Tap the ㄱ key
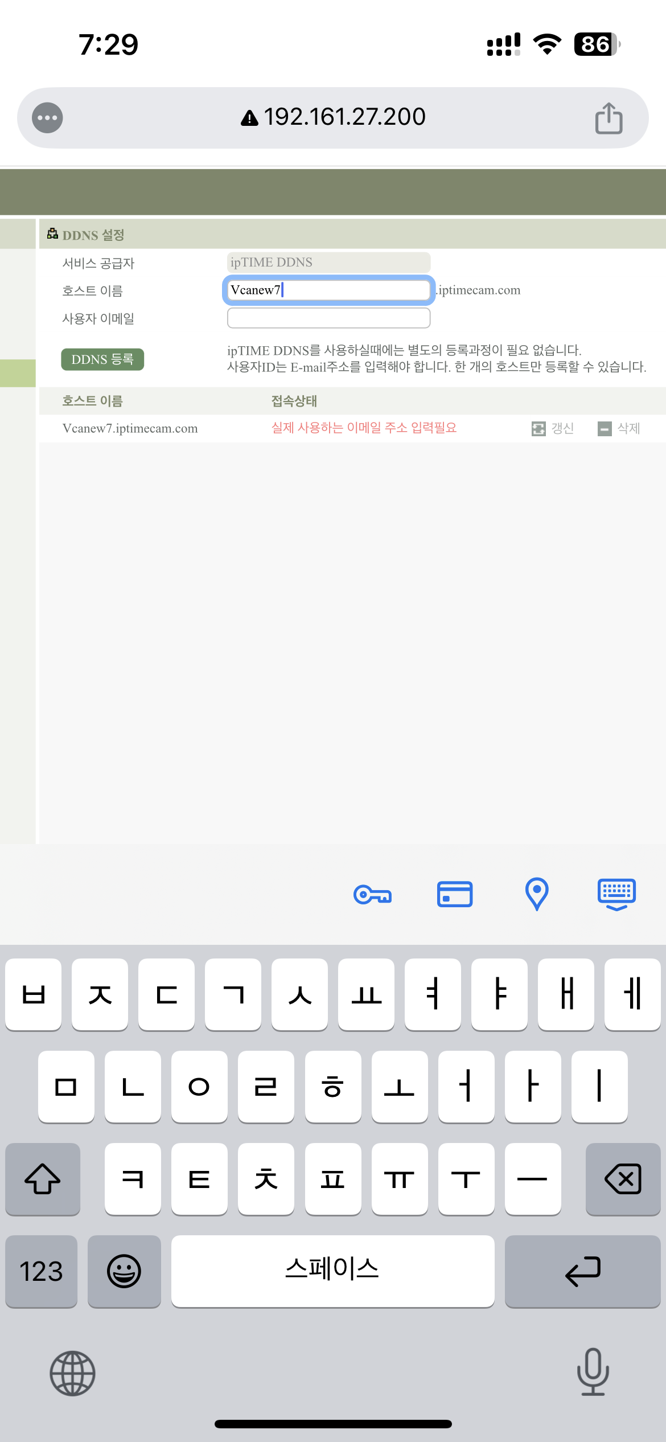666x1442 pixels. (x=233, y=994)
